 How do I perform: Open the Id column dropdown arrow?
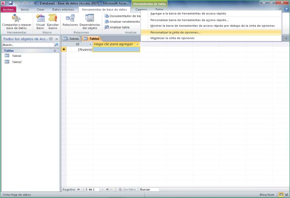[90, 44]
